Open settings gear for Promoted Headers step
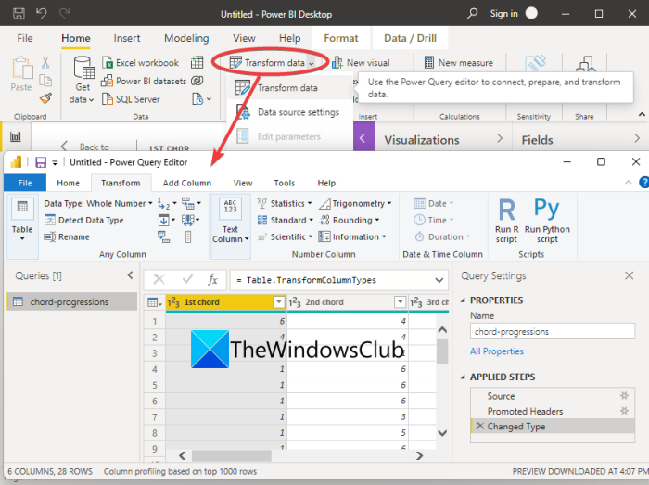Image resolution: width=649 pixels, height=485 pixels. coord(624,411)
